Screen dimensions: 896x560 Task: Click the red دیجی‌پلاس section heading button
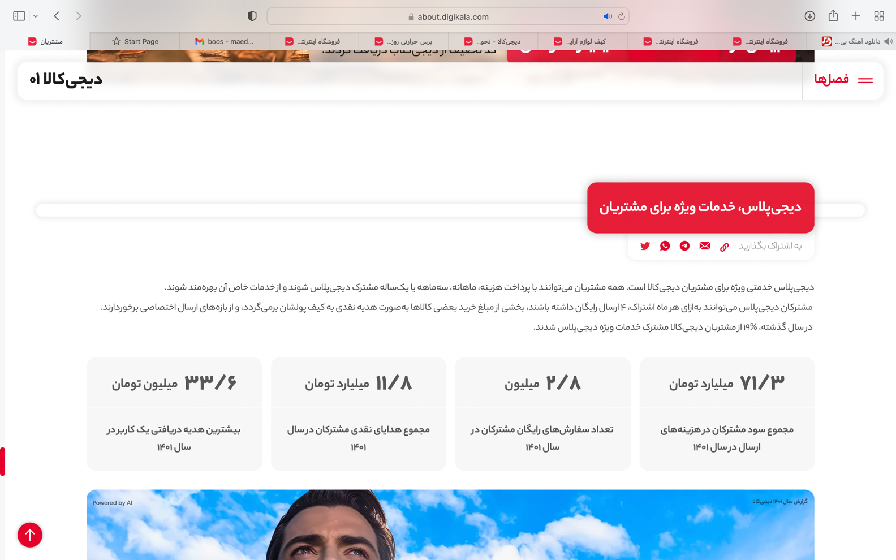(700, 208)
